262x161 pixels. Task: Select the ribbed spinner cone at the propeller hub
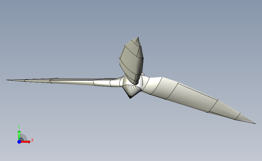[x=132, y=91]
